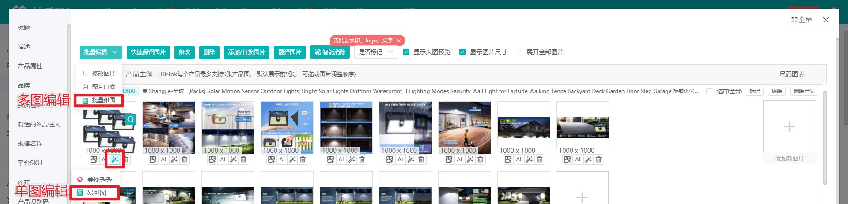Click 添加新图片 plus box

point(790,127)
